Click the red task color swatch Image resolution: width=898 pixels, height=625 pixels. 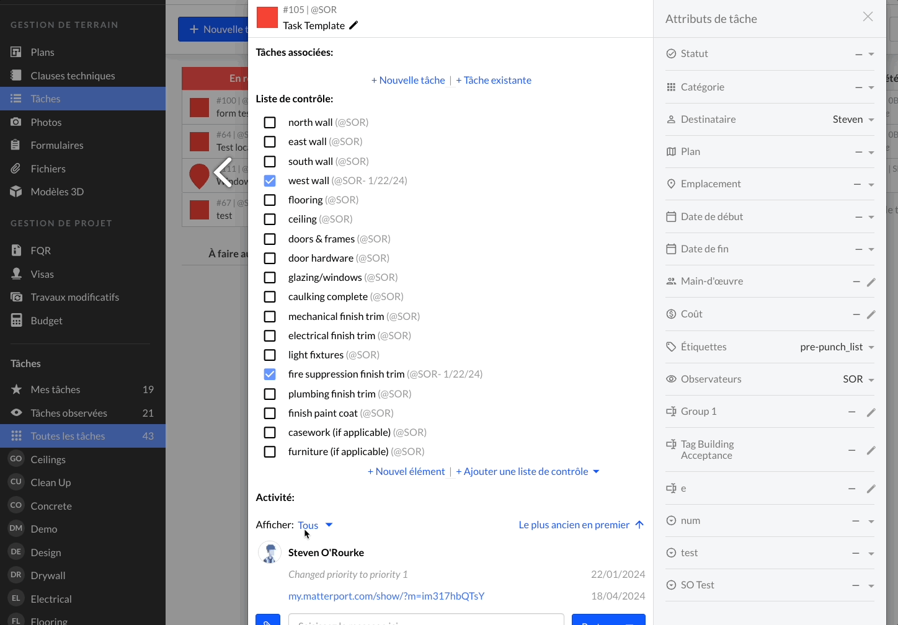[267, 18]
